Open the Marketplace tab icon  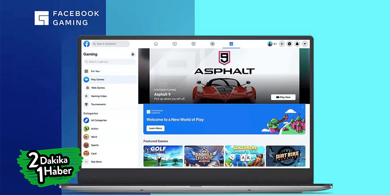pos(194,44)
